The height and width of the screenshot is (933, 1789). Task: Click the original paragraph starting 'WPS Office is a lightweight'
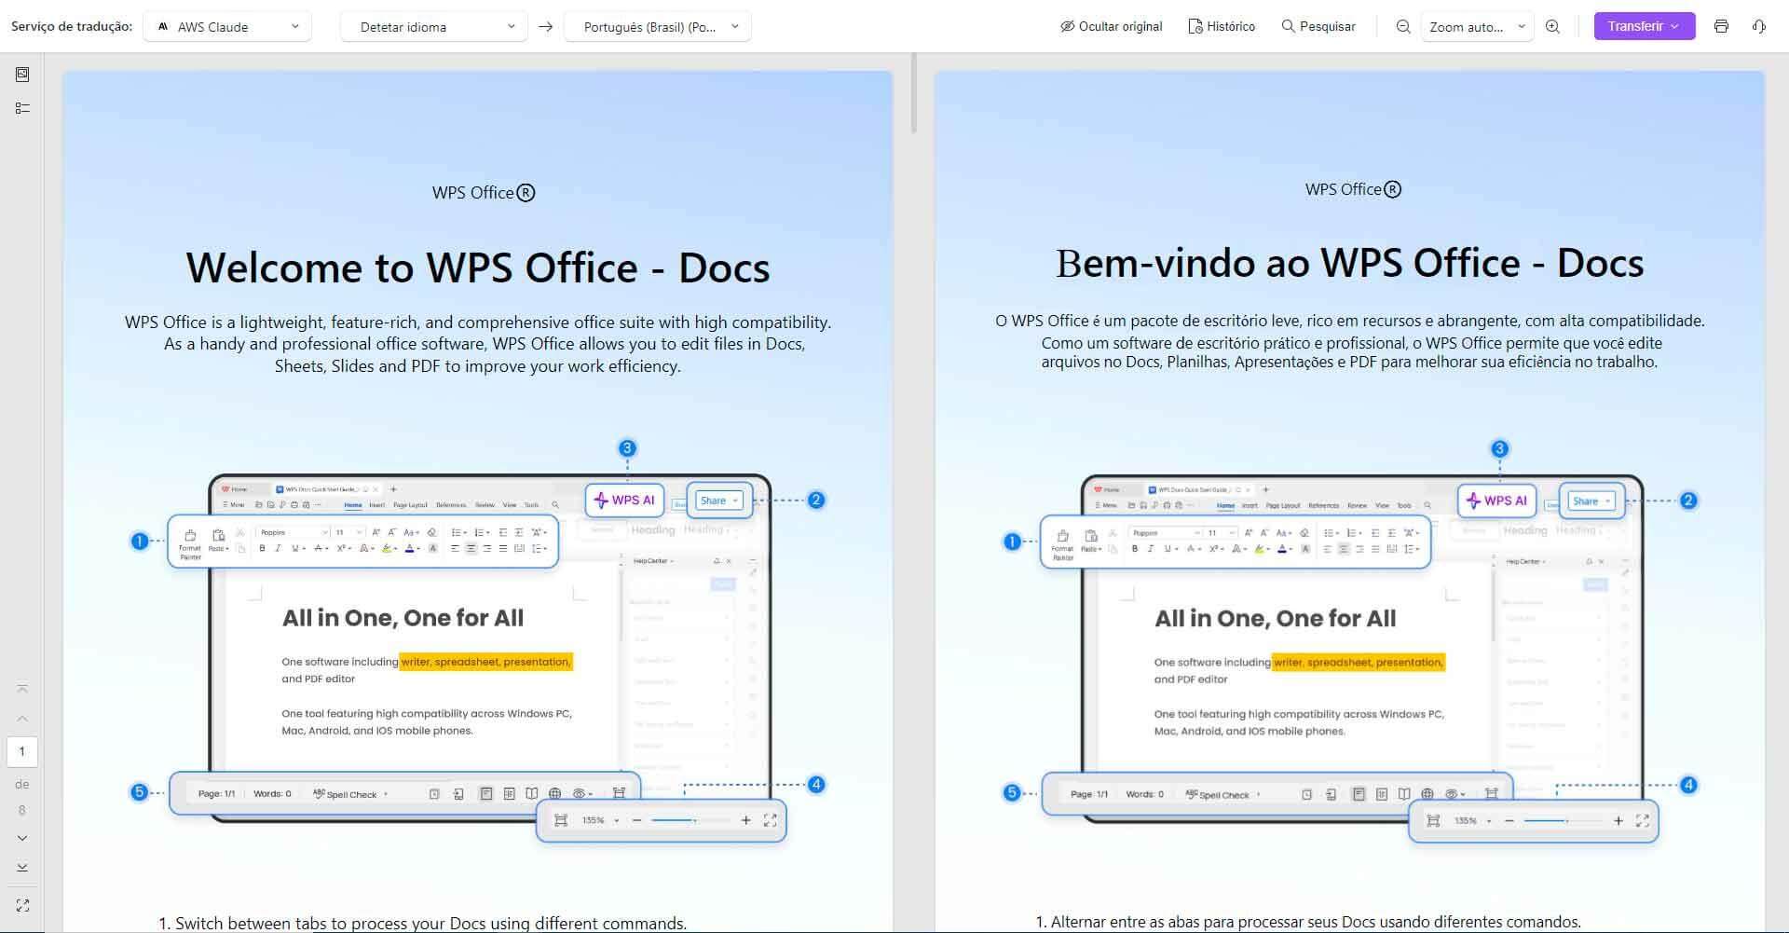478,344
